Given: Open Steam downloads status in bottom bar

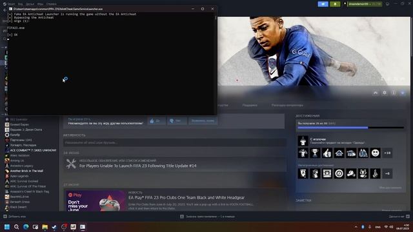Looking at the screenshot, I should (x=207, y=217).
